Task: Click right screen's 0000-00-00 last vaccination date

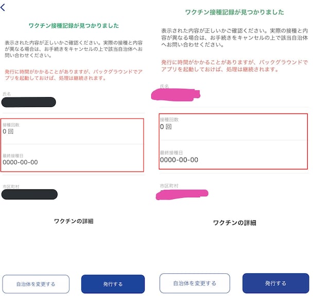Action: (x=179, y=160)
